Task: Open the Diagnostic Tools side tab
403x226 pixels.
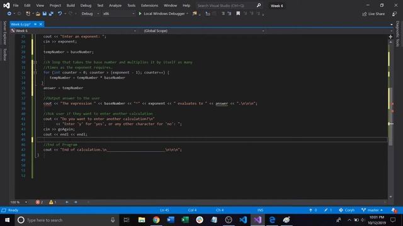Action: click(x=397, y=34)
